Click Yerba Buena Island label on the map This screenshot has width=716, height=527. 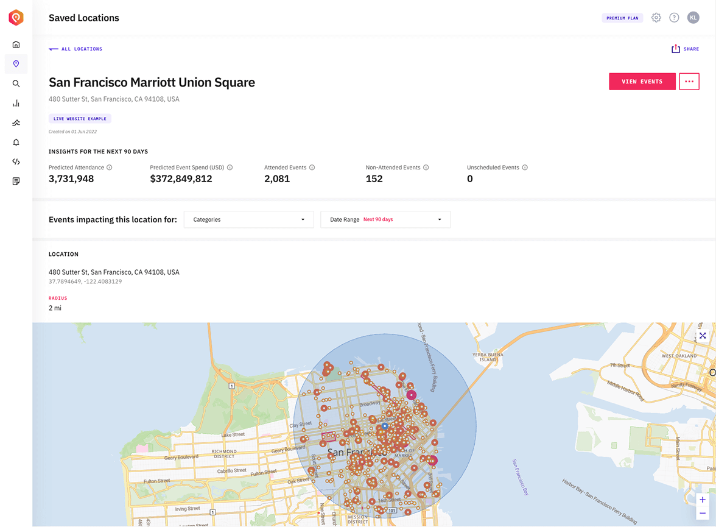click(488, 357)
